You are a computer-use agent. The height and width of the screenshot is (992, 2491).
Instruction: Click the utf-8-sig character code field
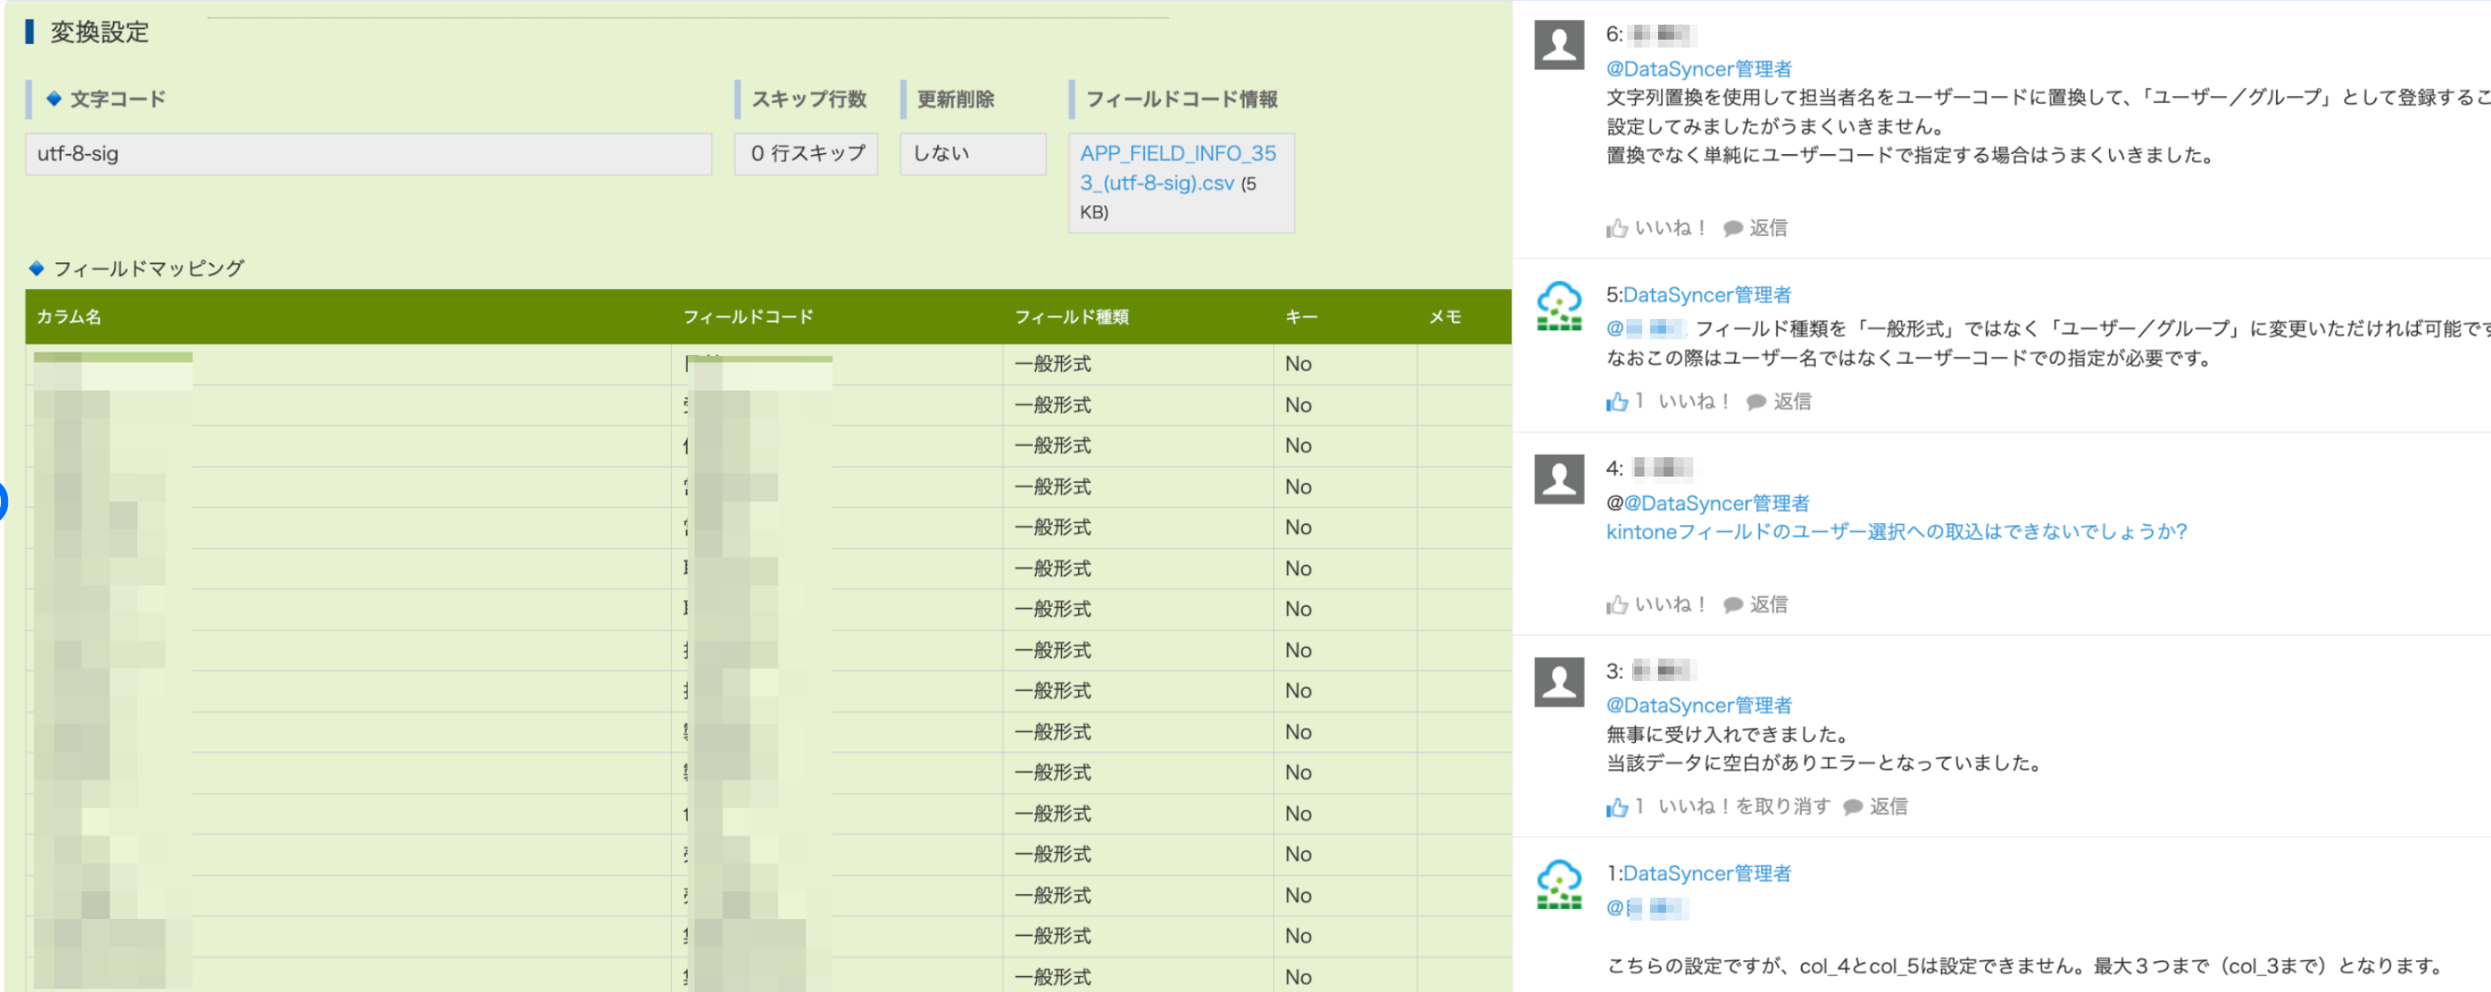(368, 153)
